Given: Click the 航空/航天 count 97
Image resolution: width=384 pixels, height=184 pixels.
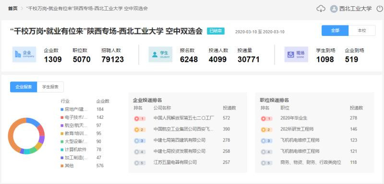Looking at the screenshot, I should click(x=99, y=126).
